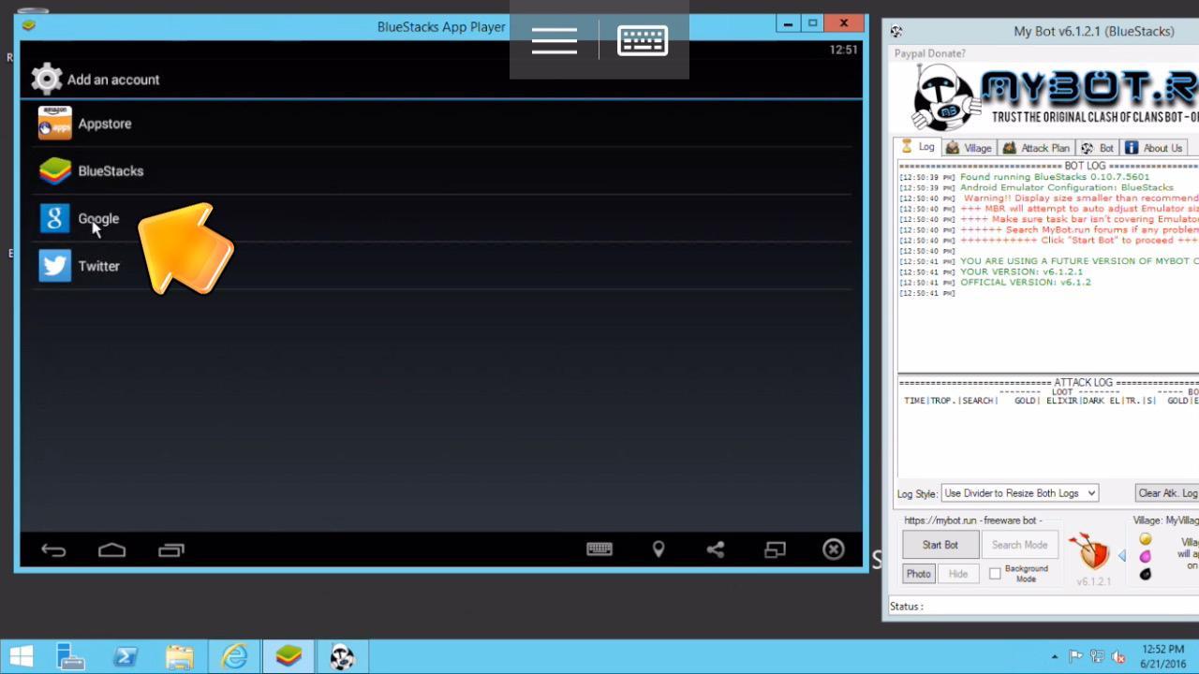This screenshot has height=674, width=1199.
Task: Click the Clear Atk. Log button
Action: point(1167,492)
